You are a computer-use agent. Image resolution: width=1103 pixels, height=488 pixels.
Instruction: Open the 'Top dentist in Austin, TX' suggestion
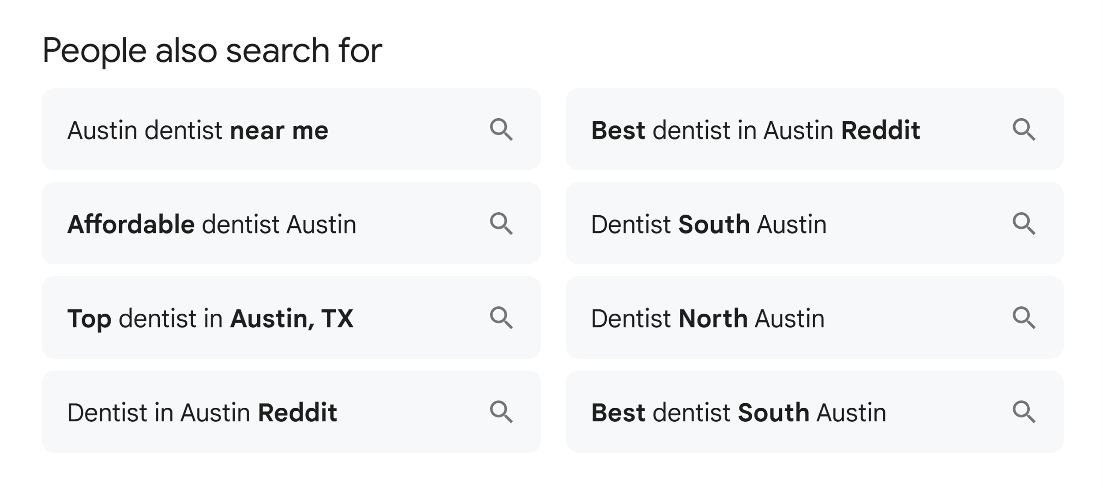(x=211, y=319)
